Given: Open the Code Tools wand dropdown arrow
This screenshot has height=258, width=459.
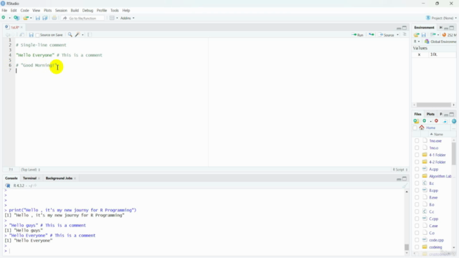Looking at the screenshot, I should [82, 35].
